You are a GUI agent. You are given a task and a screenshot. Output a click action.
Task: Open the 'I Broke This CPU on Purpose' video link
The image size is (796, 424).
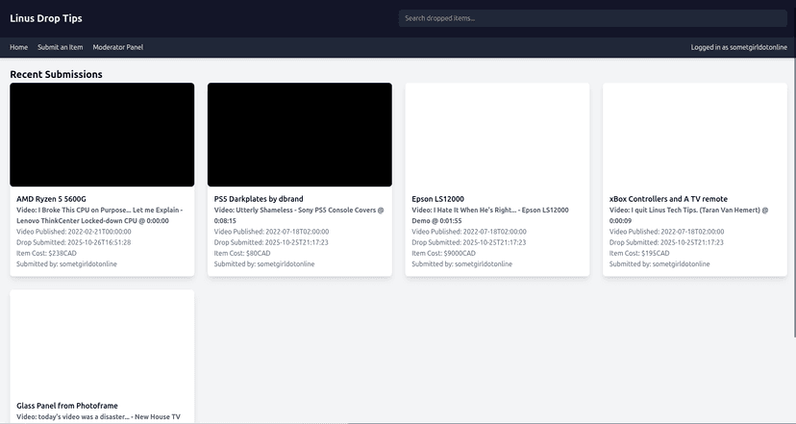(x=101, y=214)
